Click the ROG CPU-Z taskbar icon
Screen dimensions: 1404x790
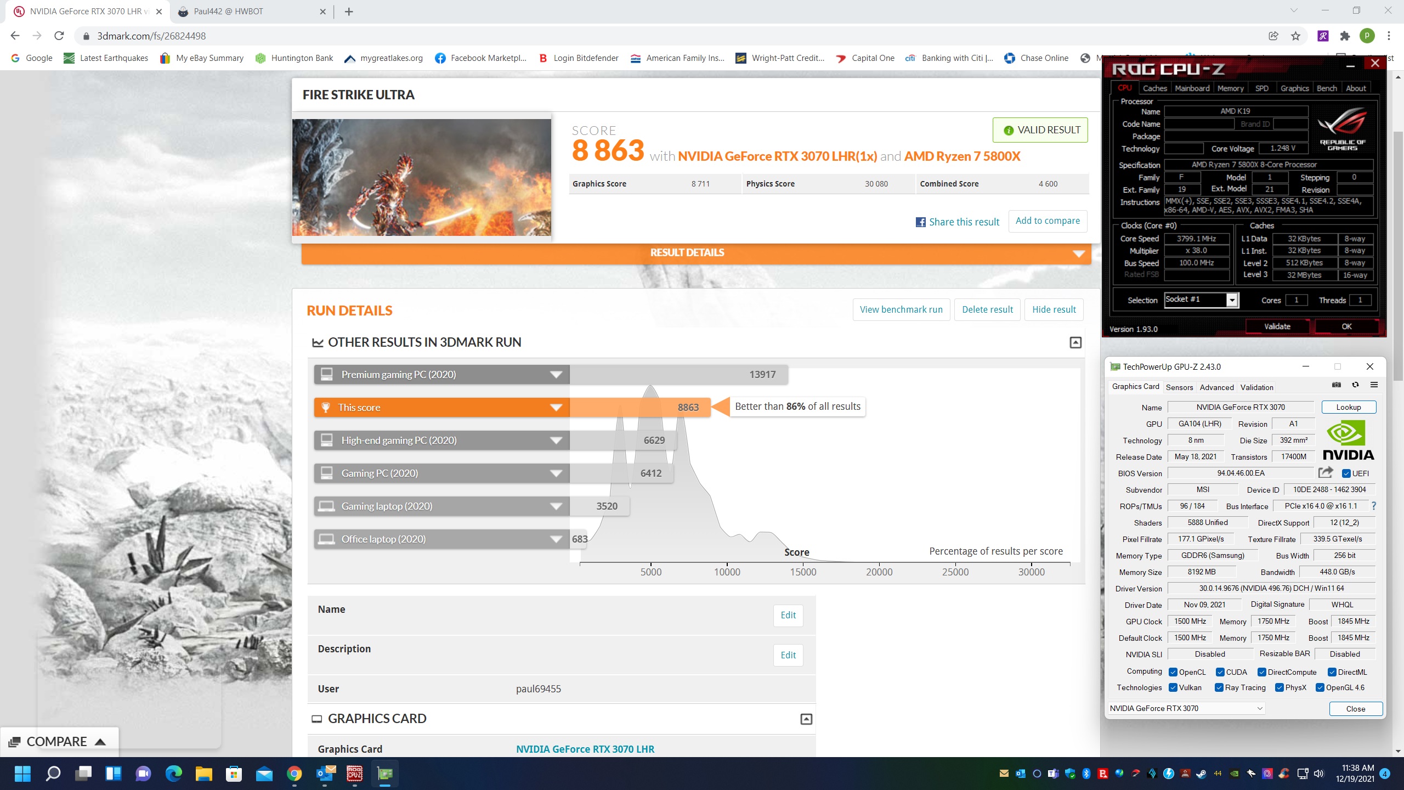pos(355,774)
